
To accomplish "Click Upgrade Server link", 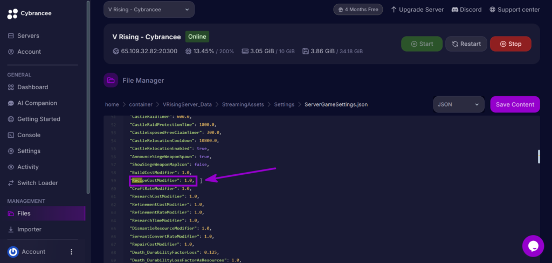I will (x=417, y=10).
